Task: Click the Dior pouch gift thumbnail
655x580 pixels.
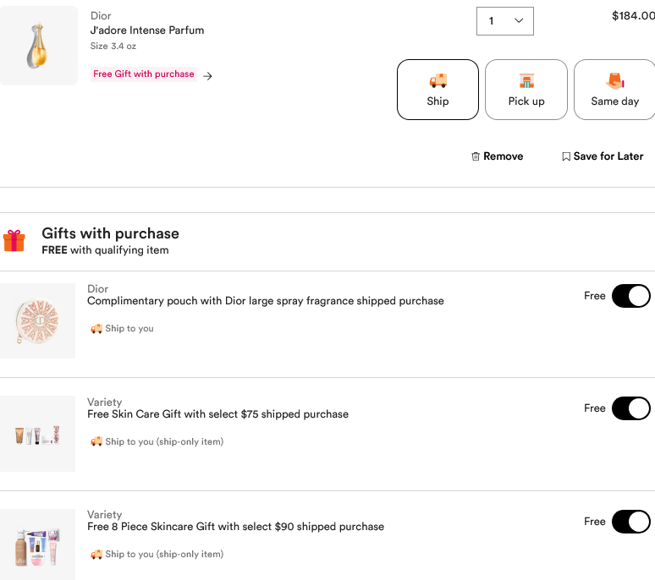Action: (x=37, y=321)
